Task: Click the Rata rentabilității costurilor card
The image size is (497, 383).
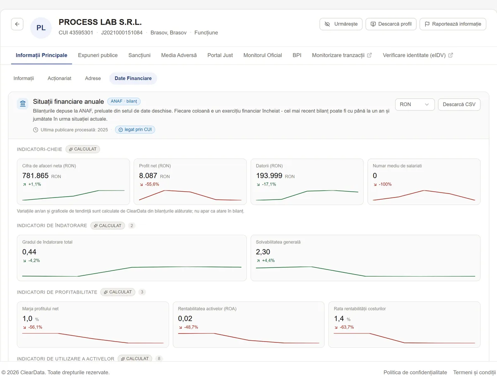Action: pyautogui.click(x=404, y=324)
